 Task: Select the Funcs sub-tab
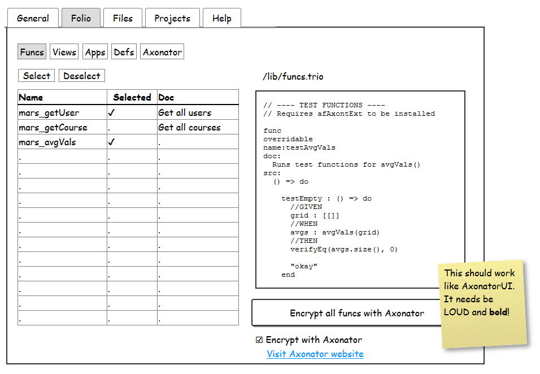[32, 51]
